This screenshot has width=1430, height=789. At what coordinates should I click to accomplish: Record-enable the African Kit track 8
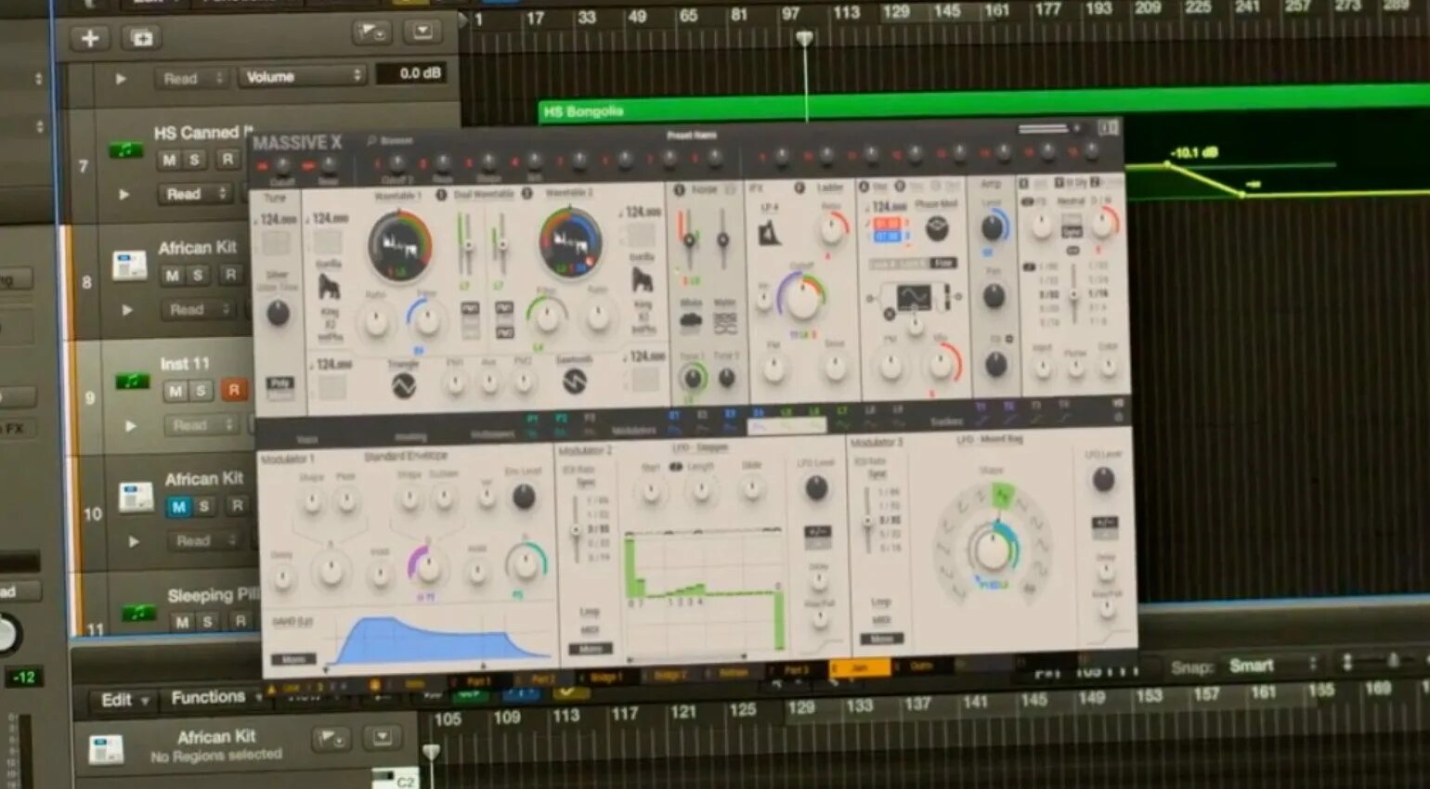(229, 274)
